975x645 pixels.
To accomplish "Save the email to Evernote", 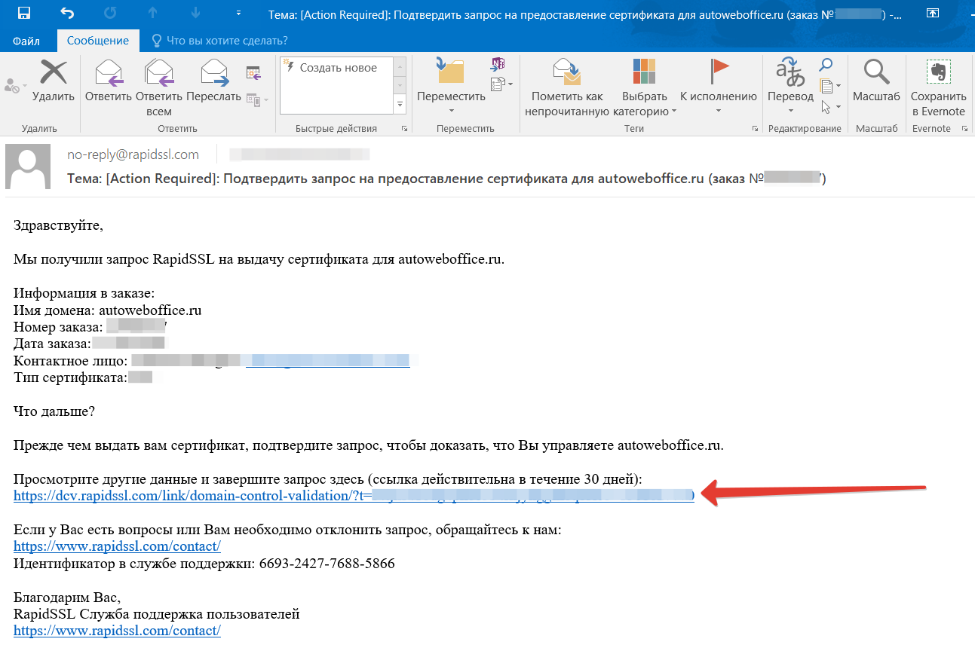I will 938,88.
